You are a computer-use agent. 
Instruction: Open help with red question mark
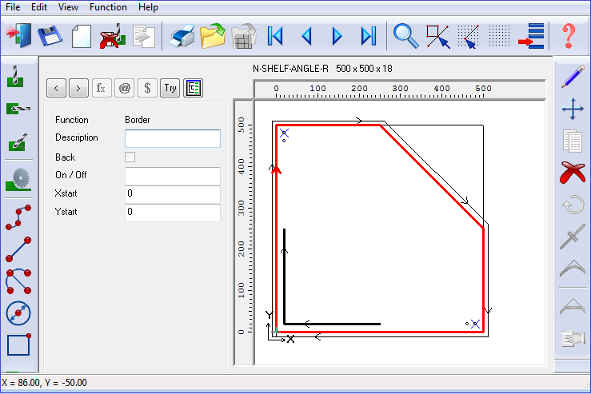coord(569,36)
